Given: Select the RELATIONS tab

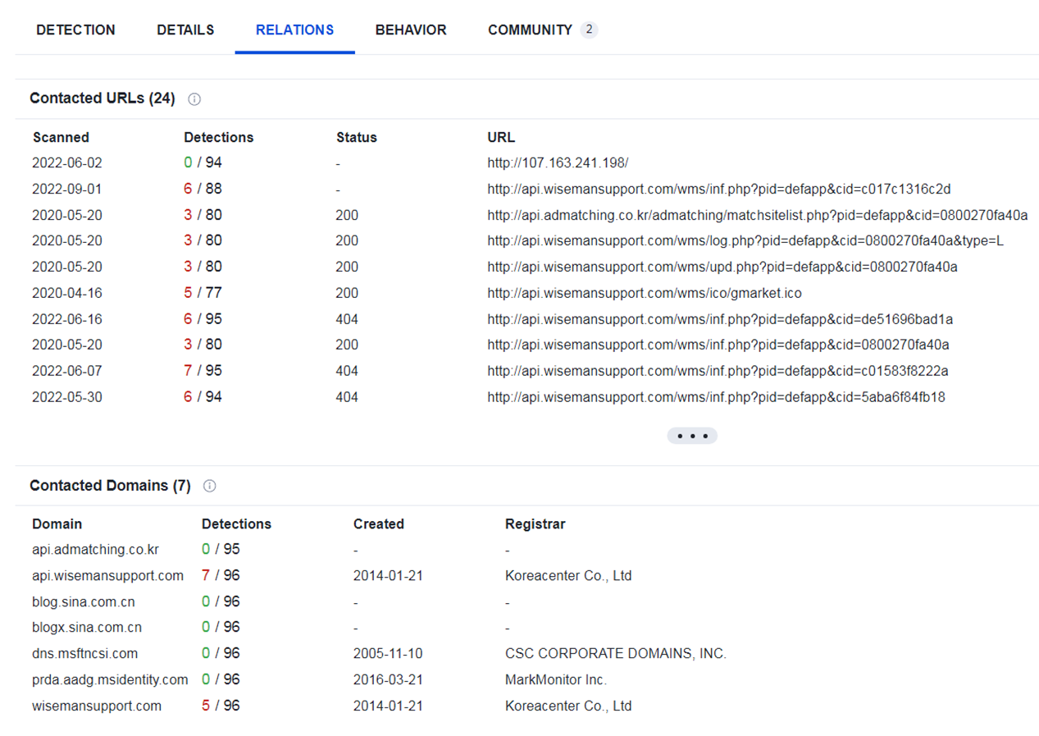Looking at the screenshot, I should click(x=294, y=30).
